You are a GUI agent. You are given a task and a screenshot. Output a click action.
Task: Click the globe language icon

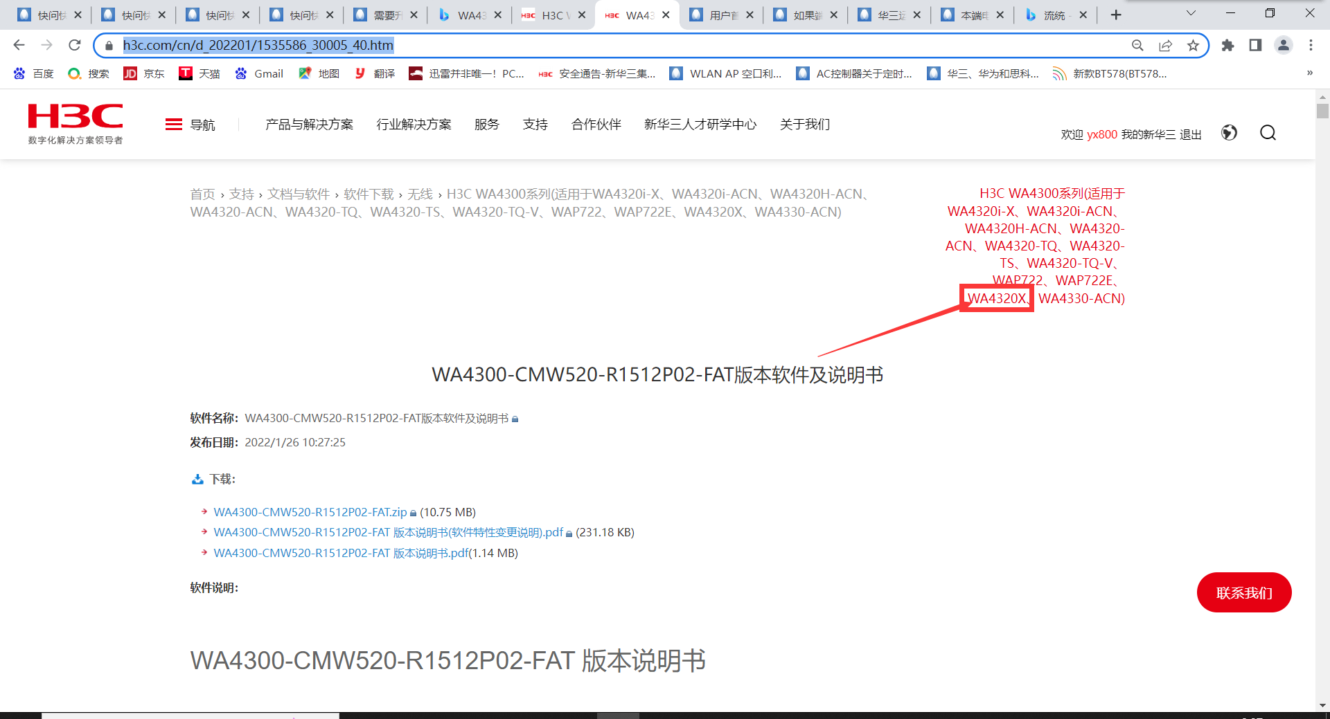click(x=1229, y=133)
